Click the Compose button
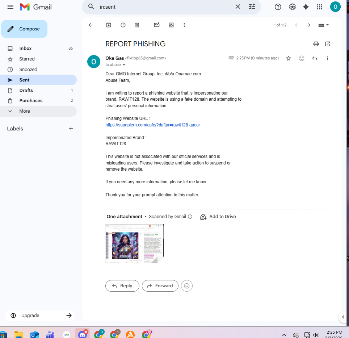Screen dimensions: 349x338 [24, 29]
